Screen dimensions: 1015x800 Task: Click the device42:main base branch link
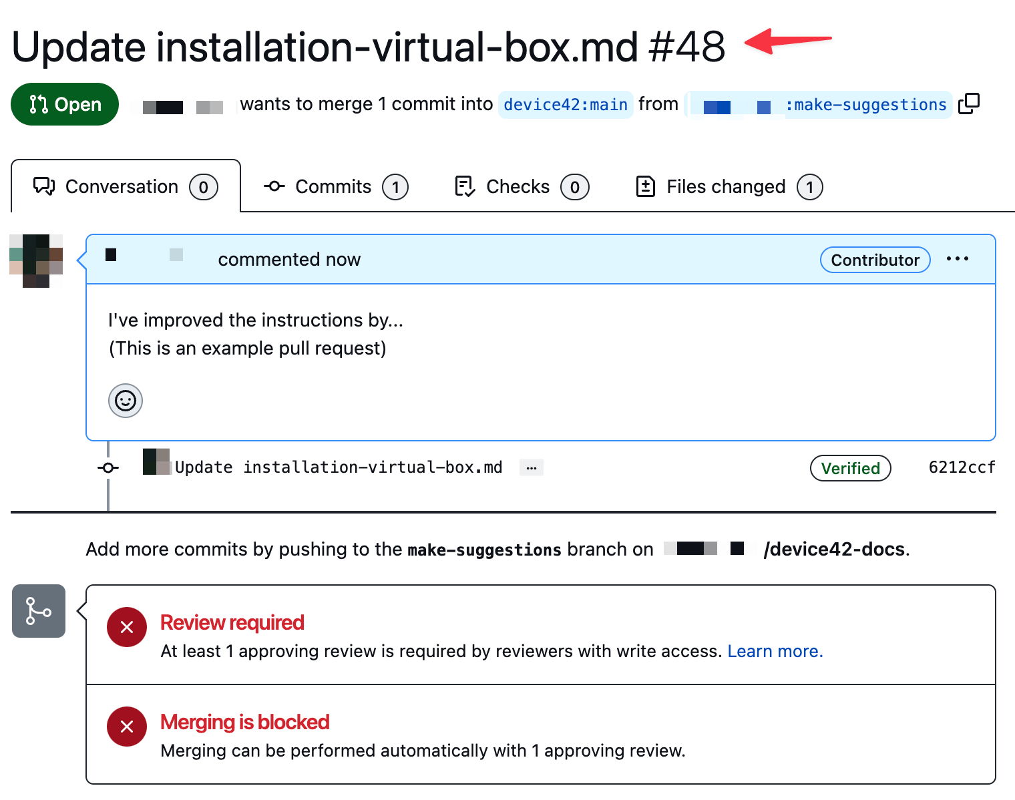[566, 105]
